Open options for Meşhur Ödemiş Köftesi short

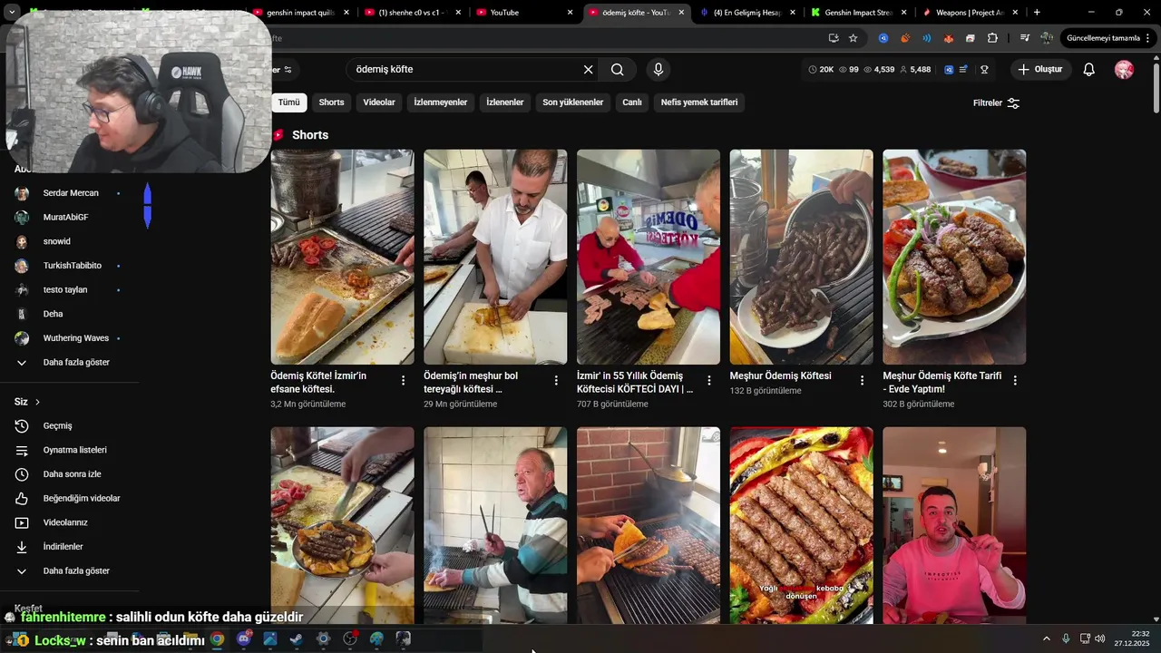(x=863, y=381)
